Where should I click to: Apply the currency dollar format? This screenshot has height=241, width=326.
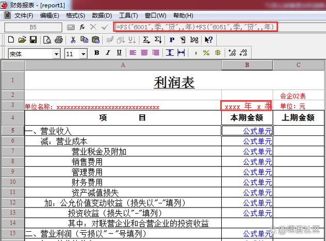tap(218, 53)
